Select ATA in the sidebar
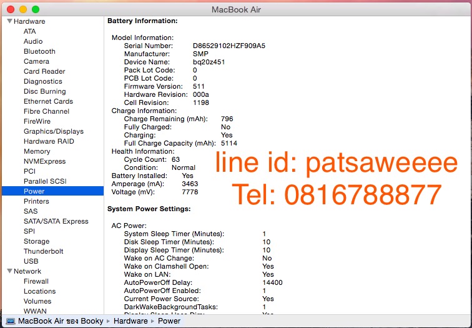472x328 pixels. pos(29,31)
